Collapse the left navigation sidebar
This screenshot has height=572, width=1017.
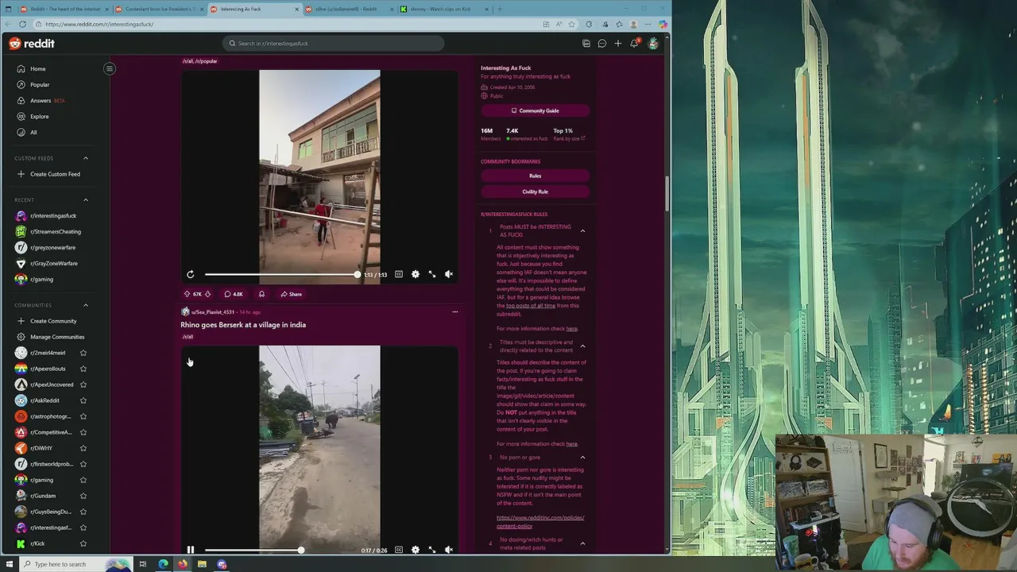coord(110,68)
